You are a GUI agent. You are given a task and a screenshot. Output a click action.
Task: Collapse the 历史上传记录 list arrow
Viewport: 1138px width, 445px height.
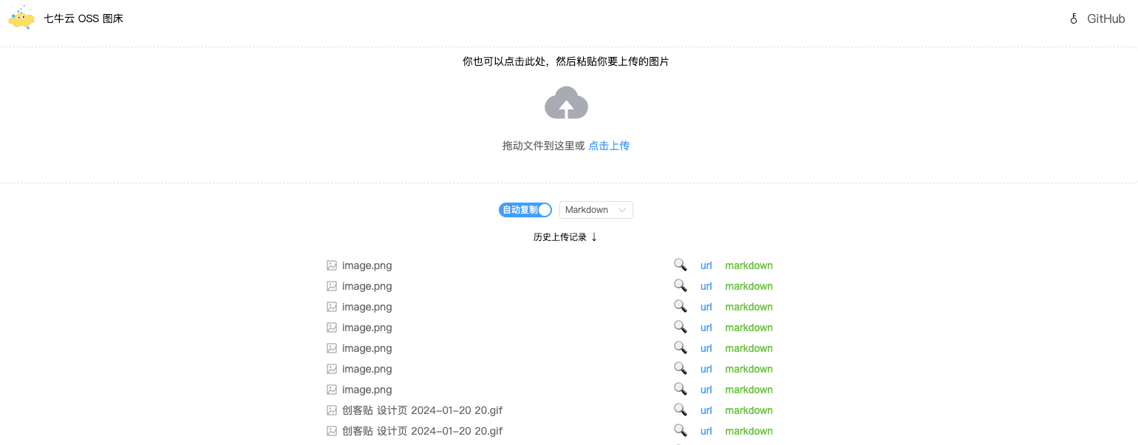[x=594, y=237]
